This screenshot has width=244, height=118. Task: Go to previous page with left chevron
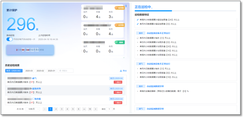45,109
